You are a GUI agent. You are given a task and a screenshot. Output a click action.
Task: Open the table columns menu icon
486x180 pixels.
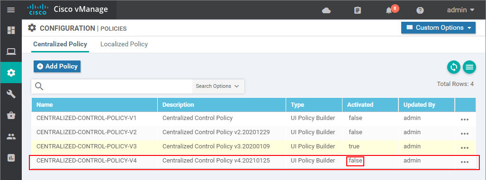469,67
